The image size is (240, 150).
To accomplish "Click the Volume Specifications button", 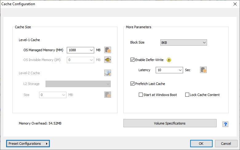I will (x=170, y=123).
